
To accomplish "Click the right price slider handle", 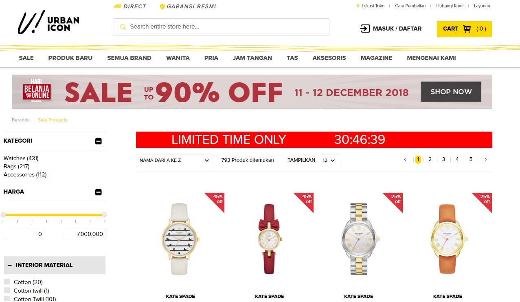I will coord(104,215).
